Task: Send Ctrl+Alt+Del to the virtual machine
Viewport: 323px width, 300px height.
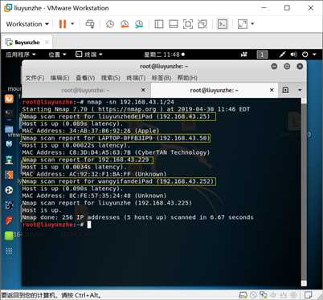Action: 90,24
